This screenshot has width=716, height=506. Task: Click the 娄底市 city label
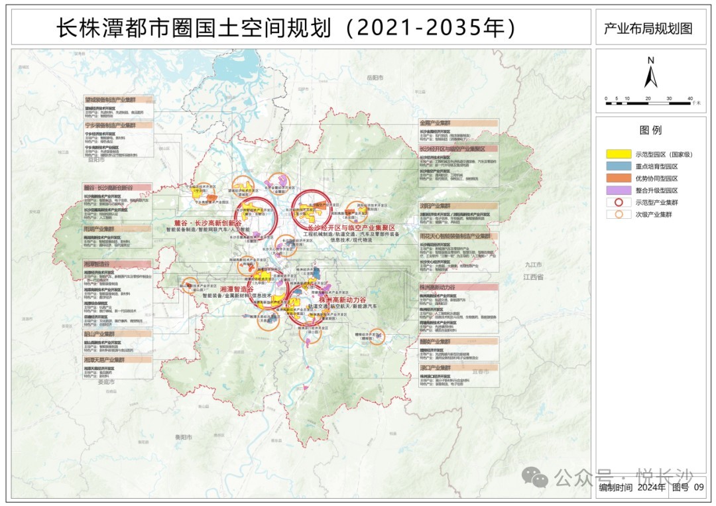point(106,382)
